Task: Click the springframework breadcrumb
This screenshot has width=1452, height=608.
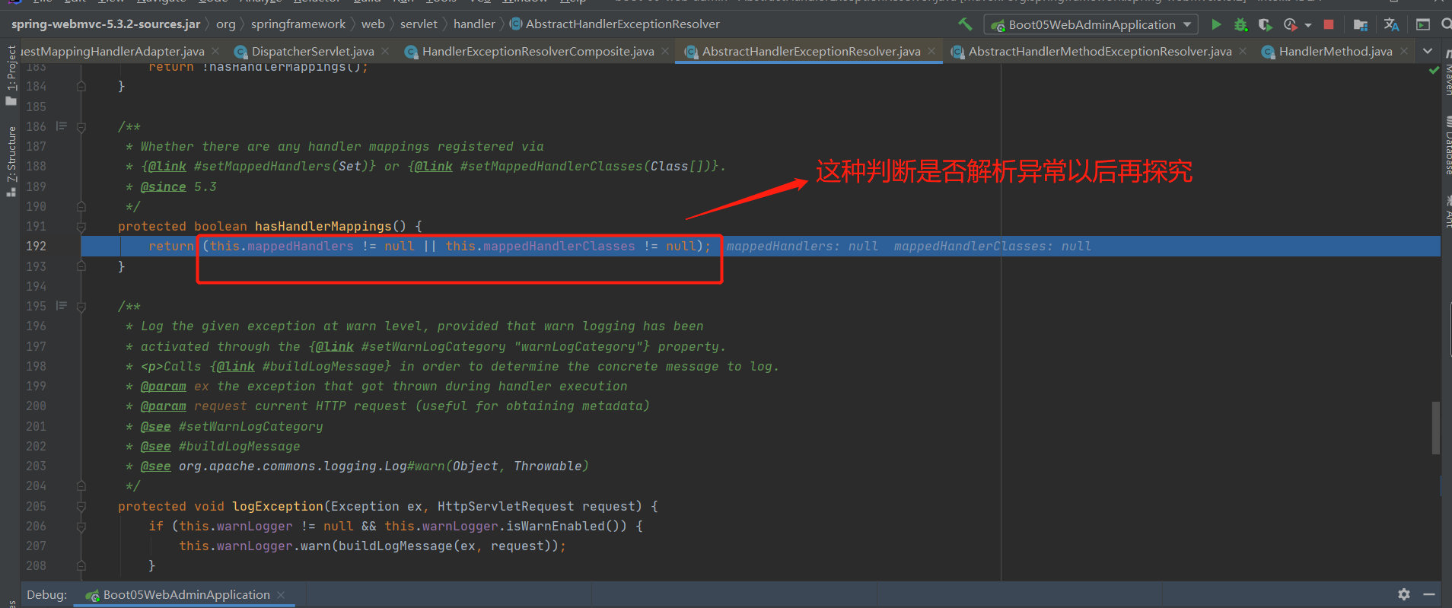Action: pyautogui.click(x=298, y=24)
